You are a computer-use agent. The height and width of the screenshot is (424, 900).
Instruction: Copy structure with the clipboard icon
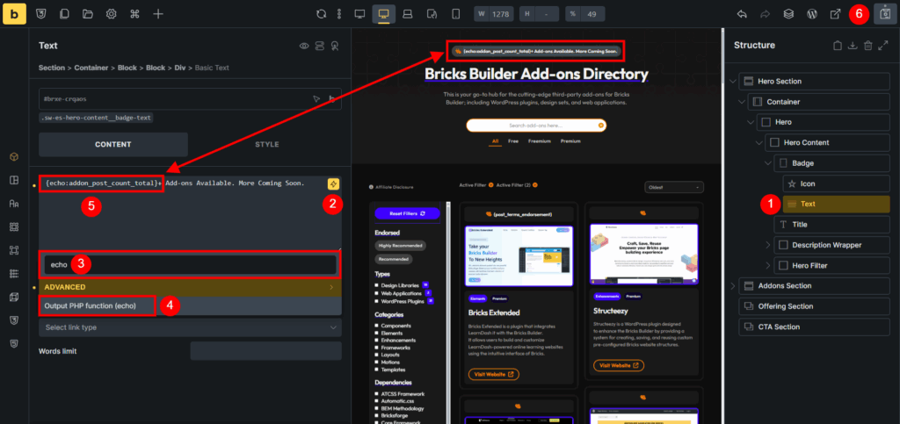click(x=838, y=46)
